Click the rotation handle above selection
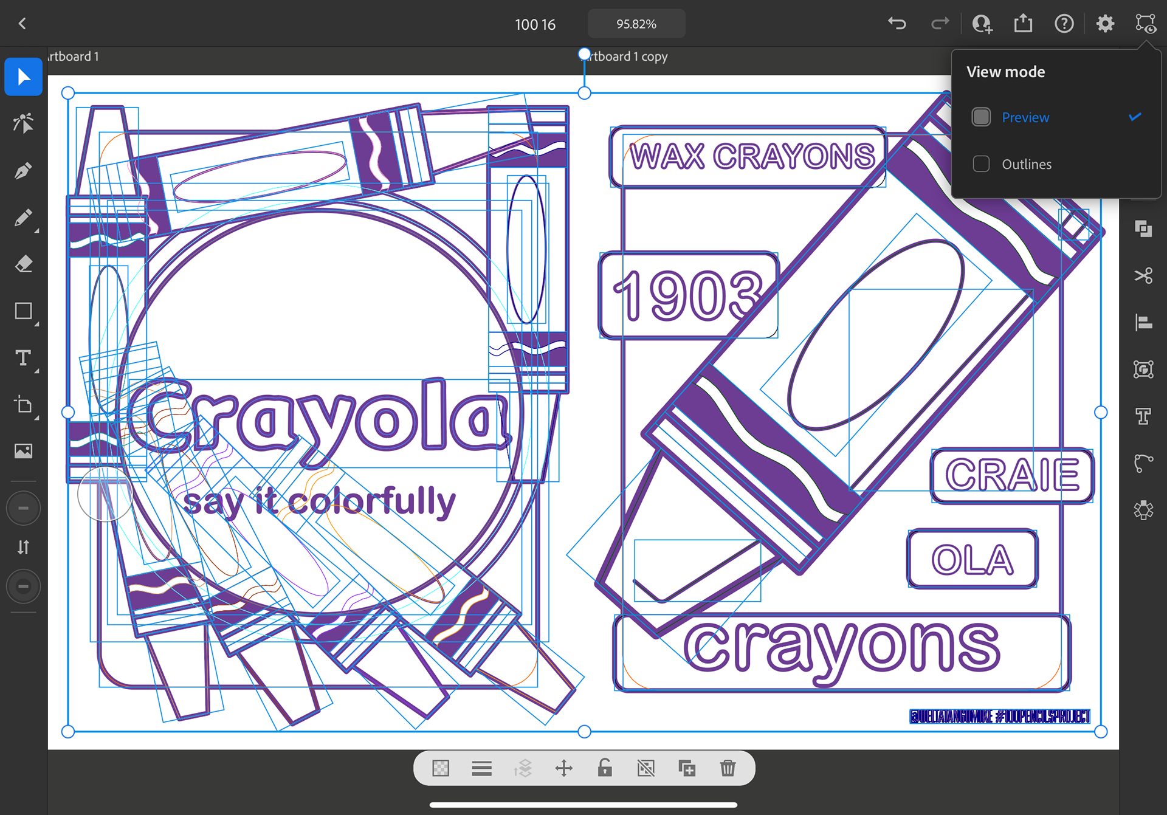 pos(584,54)
